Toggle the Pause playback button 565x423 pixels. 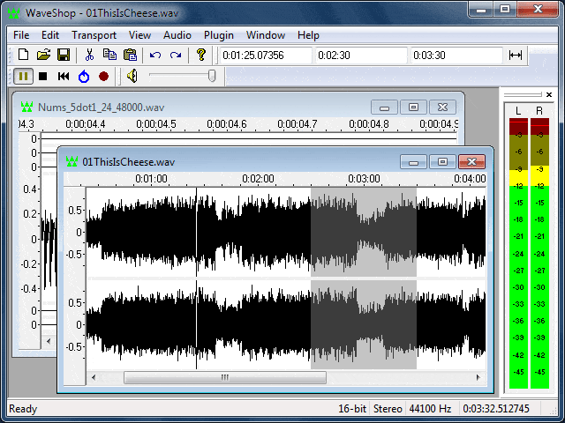coord(24,77)
